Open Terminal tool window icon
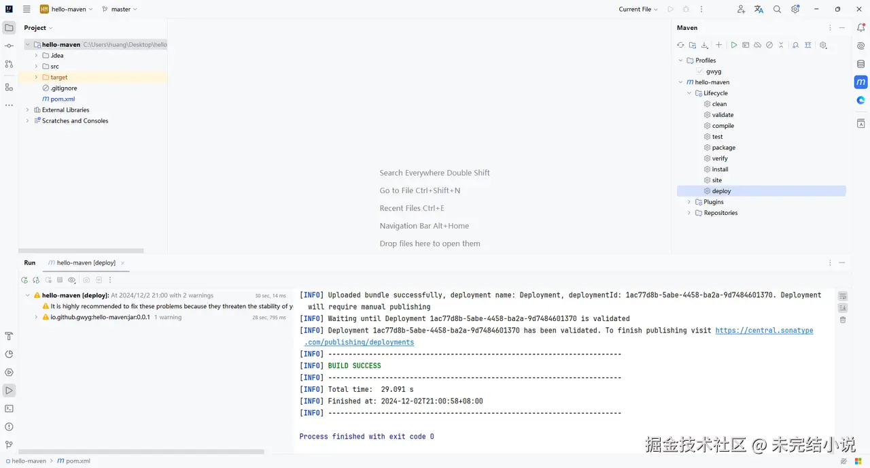Viewport: 870px width, 468px height. (x=9, y=409)
